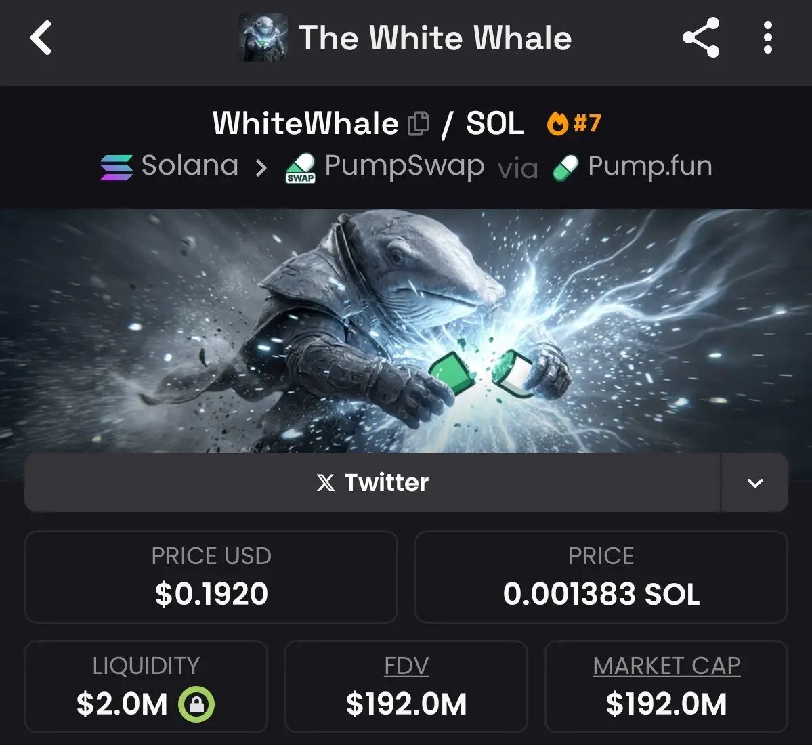This screenshot has height=745, width=812.
Task: Tap the whale banner image
Action: (x=406, y=331)
